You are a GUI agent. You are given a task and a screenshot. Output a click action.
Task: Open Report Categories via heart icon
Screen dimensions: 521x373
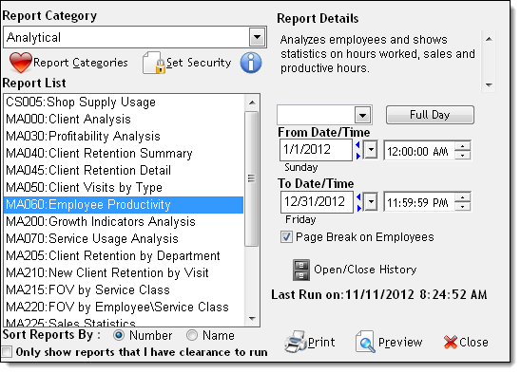click(21, 63)
